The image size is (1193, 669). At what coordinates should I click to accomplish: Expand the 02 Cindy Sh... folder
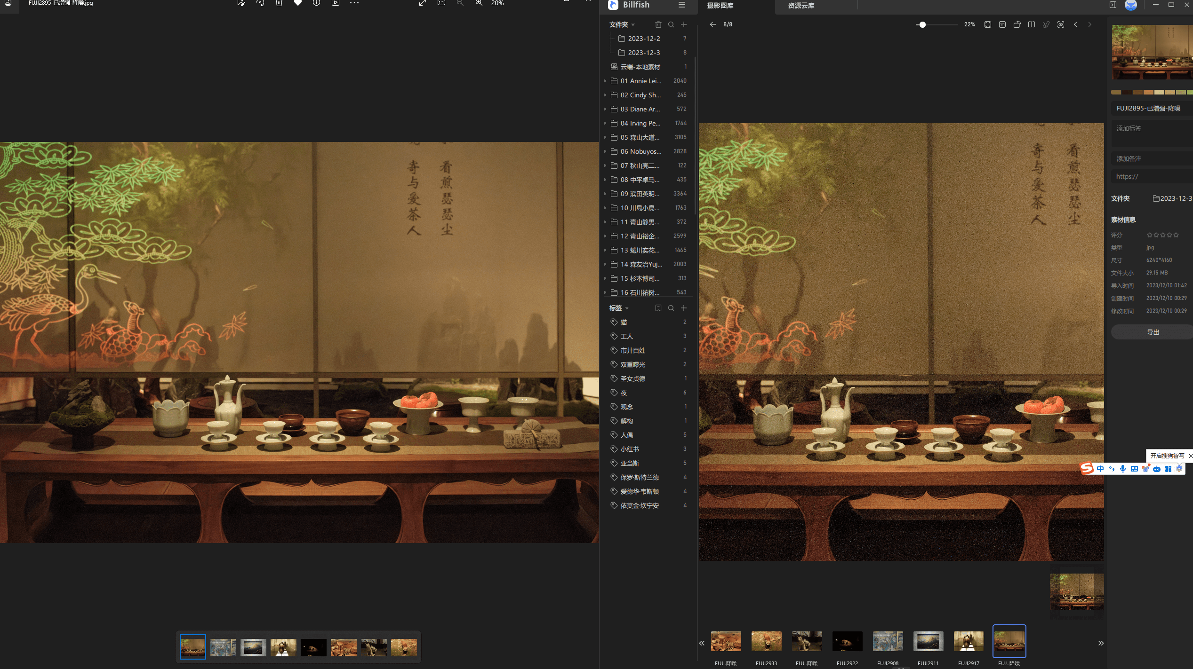[605, 95]
